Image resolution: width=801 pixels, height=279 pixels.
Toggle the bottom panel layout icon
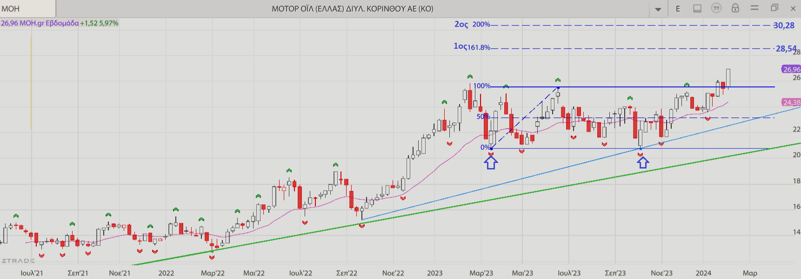click(x=697, y=8)
